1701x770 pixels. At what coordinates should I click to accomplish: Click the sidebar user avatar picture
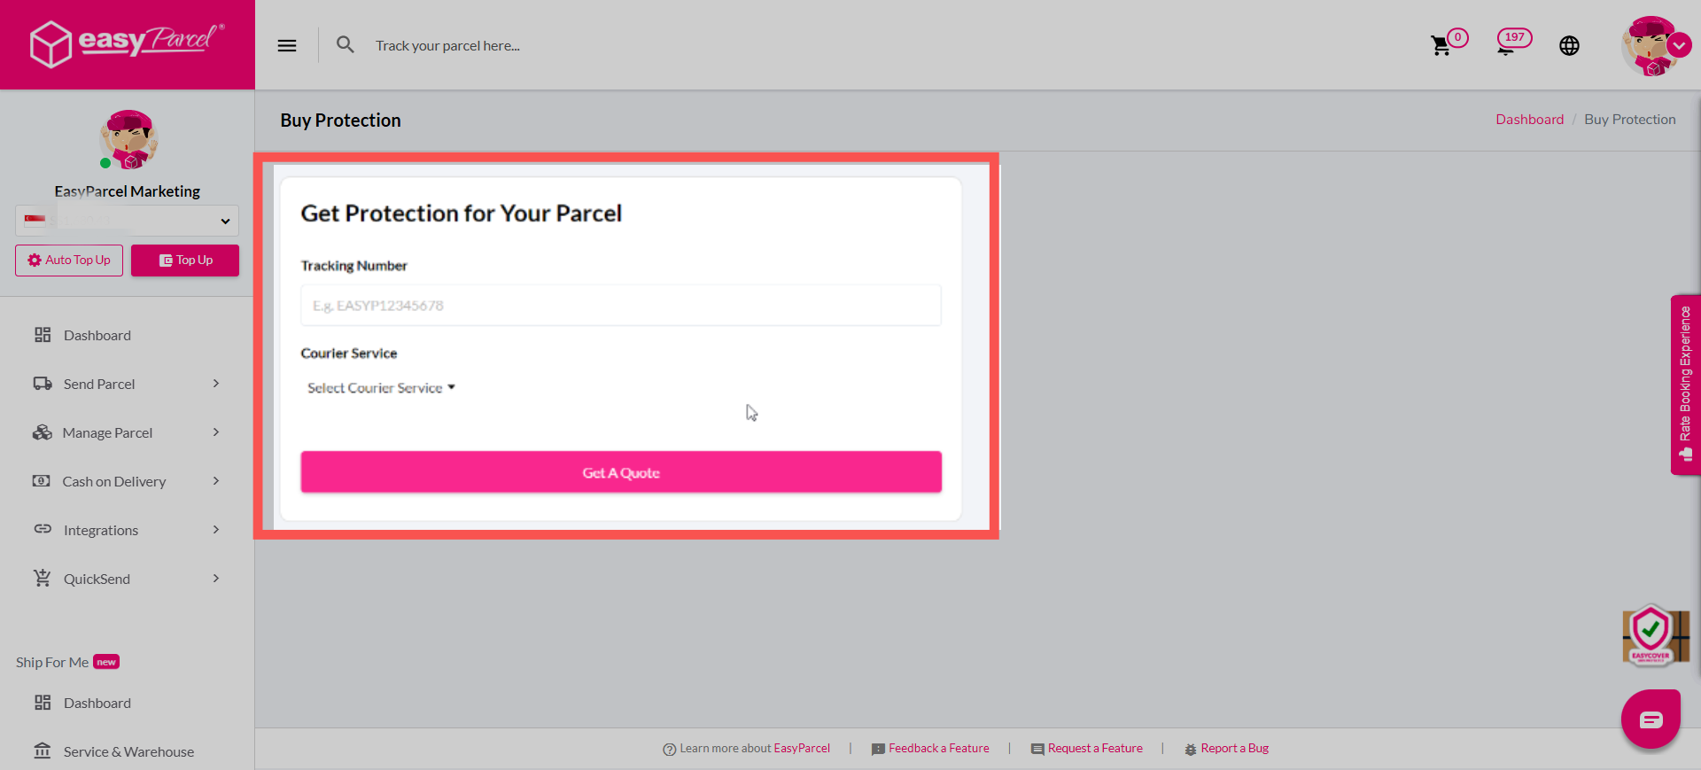pos(128,139)
